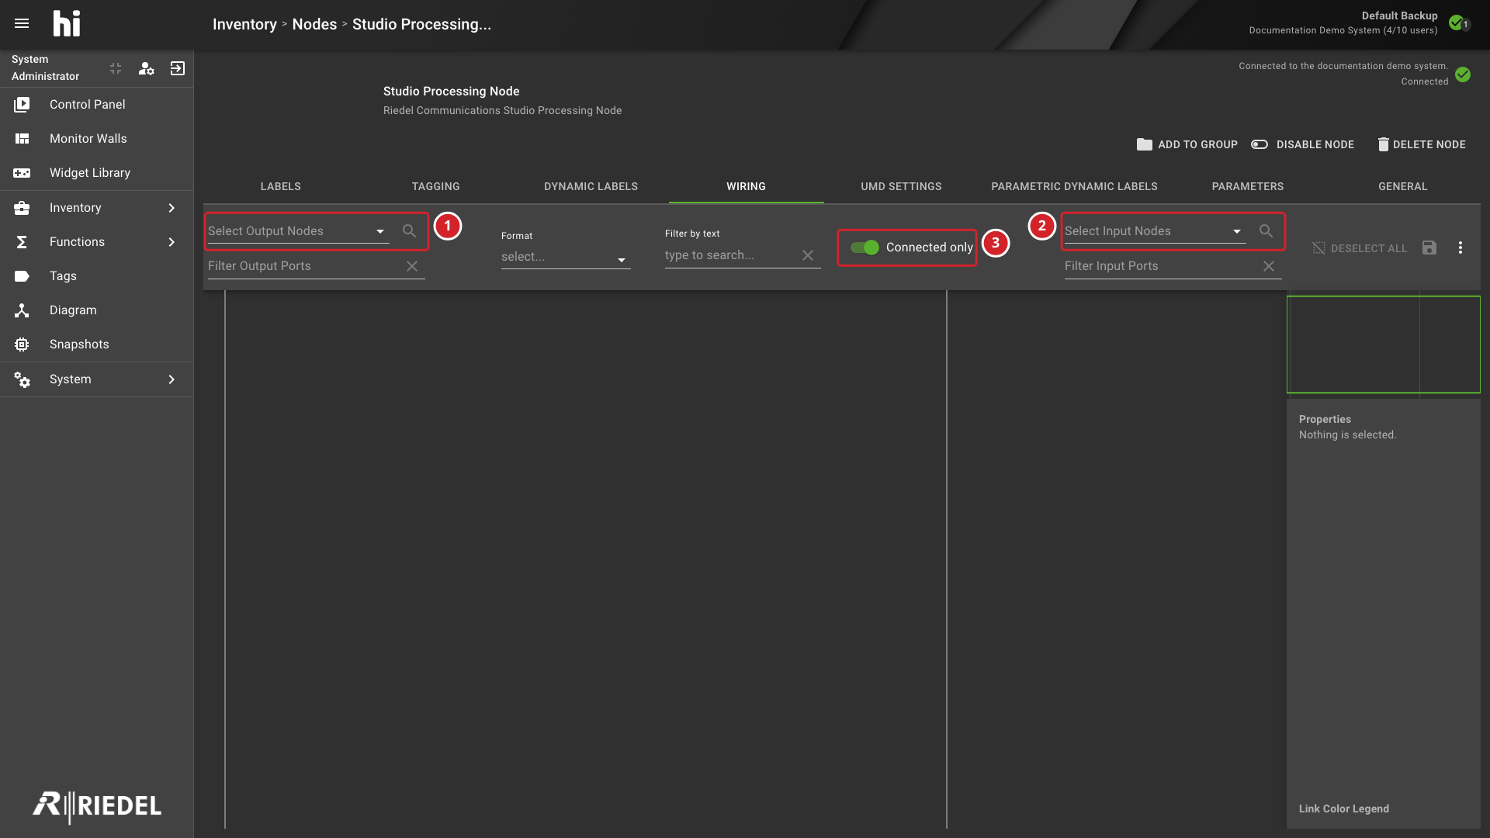Open the Format select dropdown
The image size is (1490, 838).
pos(566,257)
